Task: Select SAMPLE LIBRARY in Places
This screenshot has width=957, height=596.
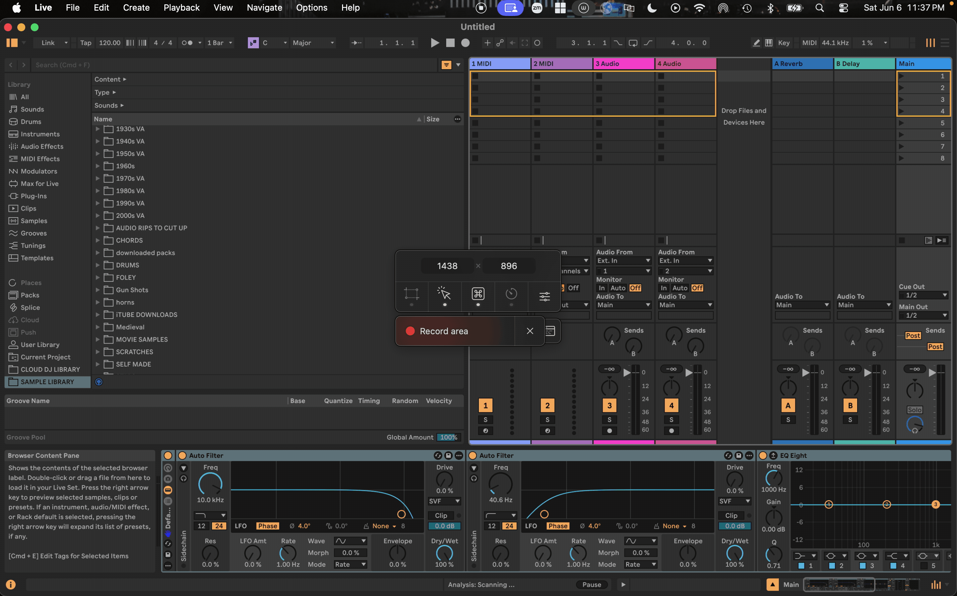Action: coord(47,381)
